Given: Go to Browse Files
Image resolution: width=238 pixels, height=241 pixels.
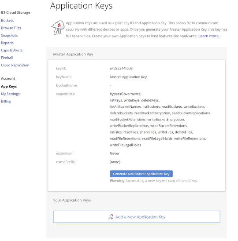Looking at the screenshot, I should coord(11,28).
